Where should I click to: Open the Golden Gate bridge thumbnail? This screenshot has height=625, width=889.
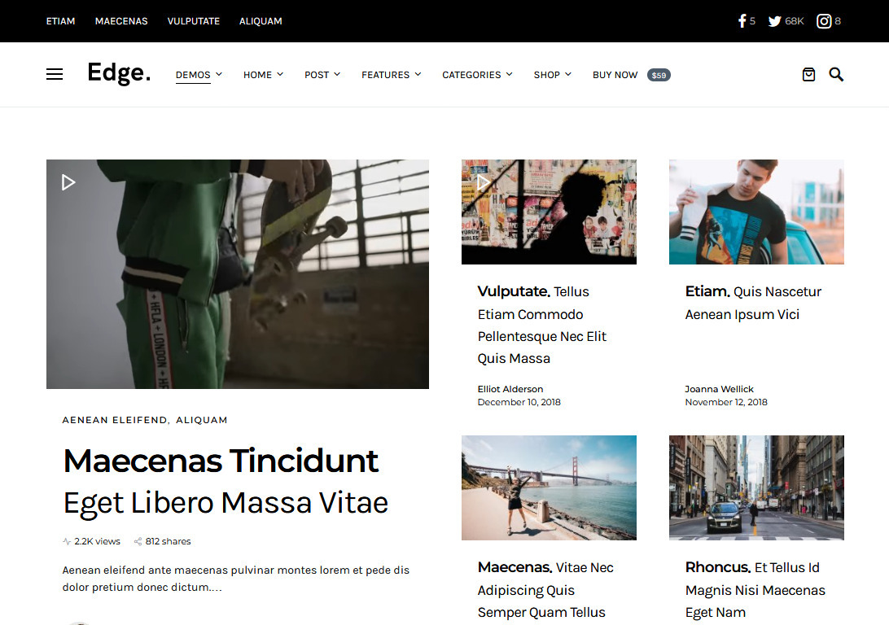pyautogui.click(x=549, y=487)
